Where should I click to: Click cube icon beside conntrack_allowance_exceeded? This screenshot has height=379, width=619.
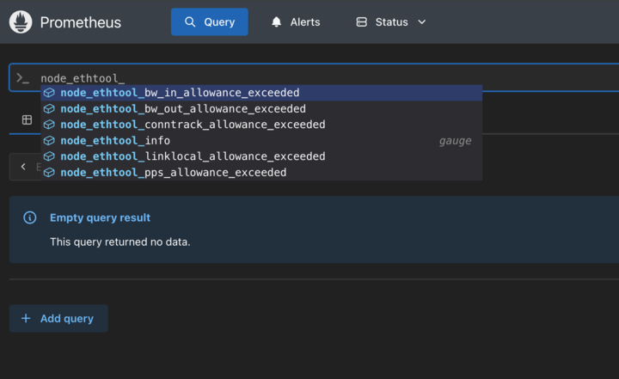(x=49, y=125)
